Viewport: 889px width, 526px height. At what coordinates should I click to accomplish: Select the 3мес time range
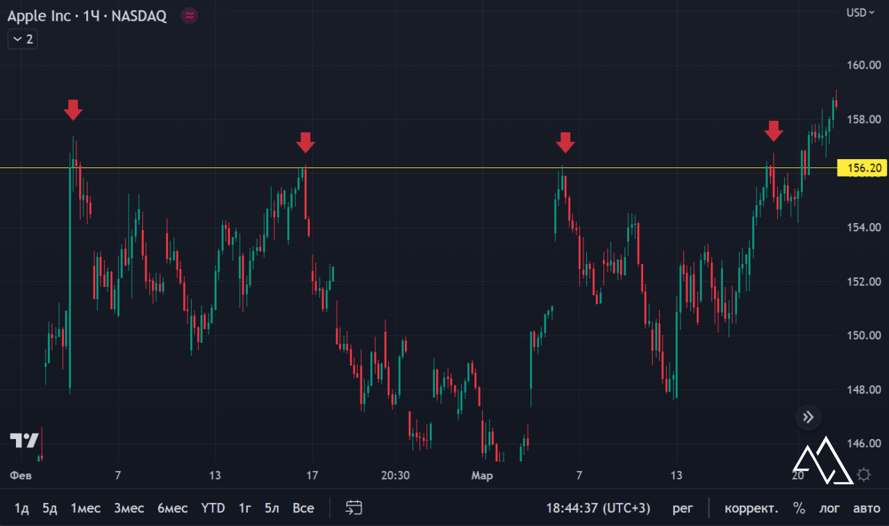129,508
